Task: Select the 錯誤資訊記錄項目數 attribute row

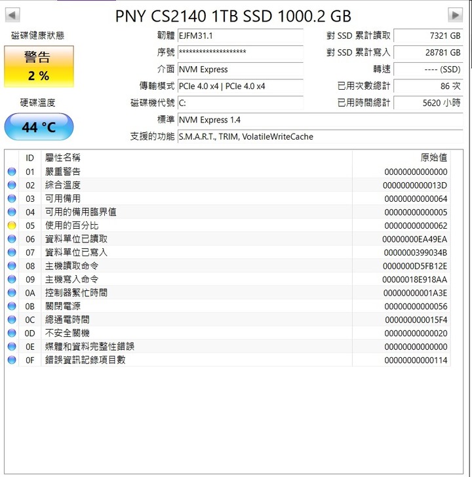Action: pos(227,360)
